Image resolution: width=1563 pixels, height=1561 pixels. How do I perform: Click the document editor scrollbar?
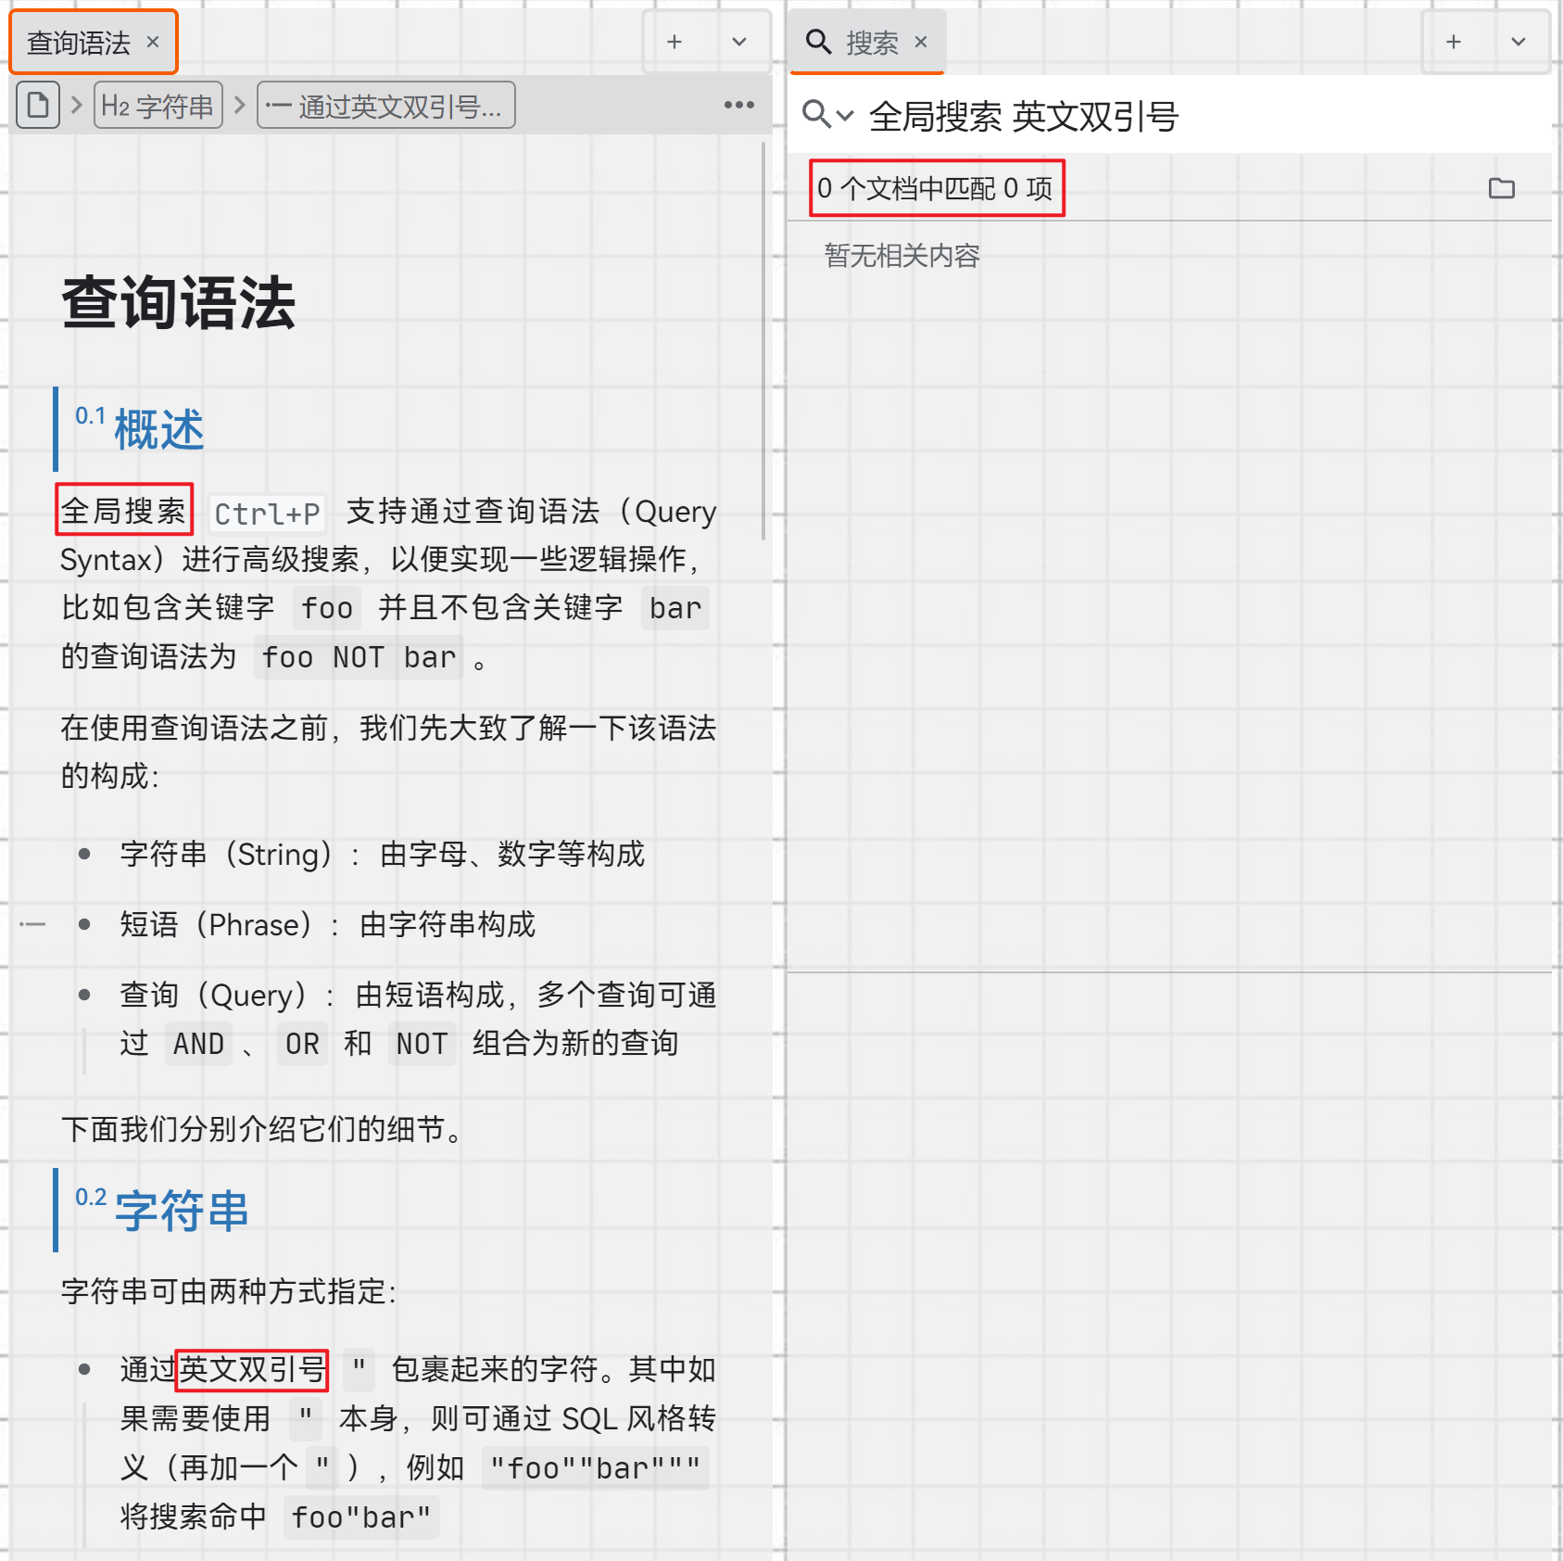pyautogui.click(x=763, y=341)
